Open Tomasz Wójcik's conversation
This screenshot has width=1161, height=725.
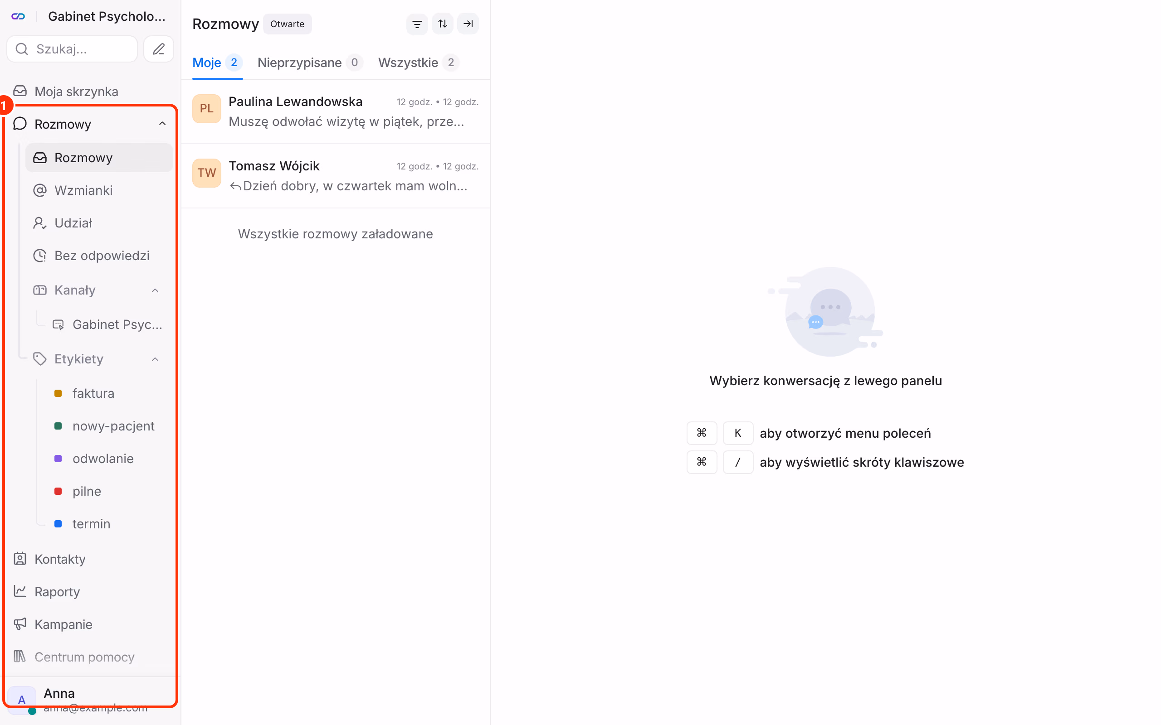[x=335, y=176]
